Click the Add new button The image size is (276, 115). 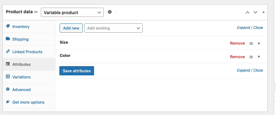tap(71, 28)
